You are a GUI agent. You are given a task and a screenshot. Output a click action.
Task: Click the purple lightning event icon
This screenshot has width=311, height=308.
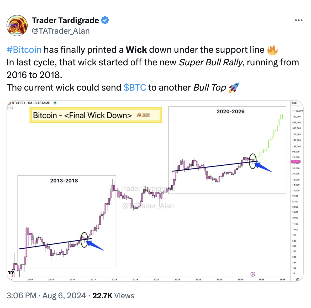[253, 274]
